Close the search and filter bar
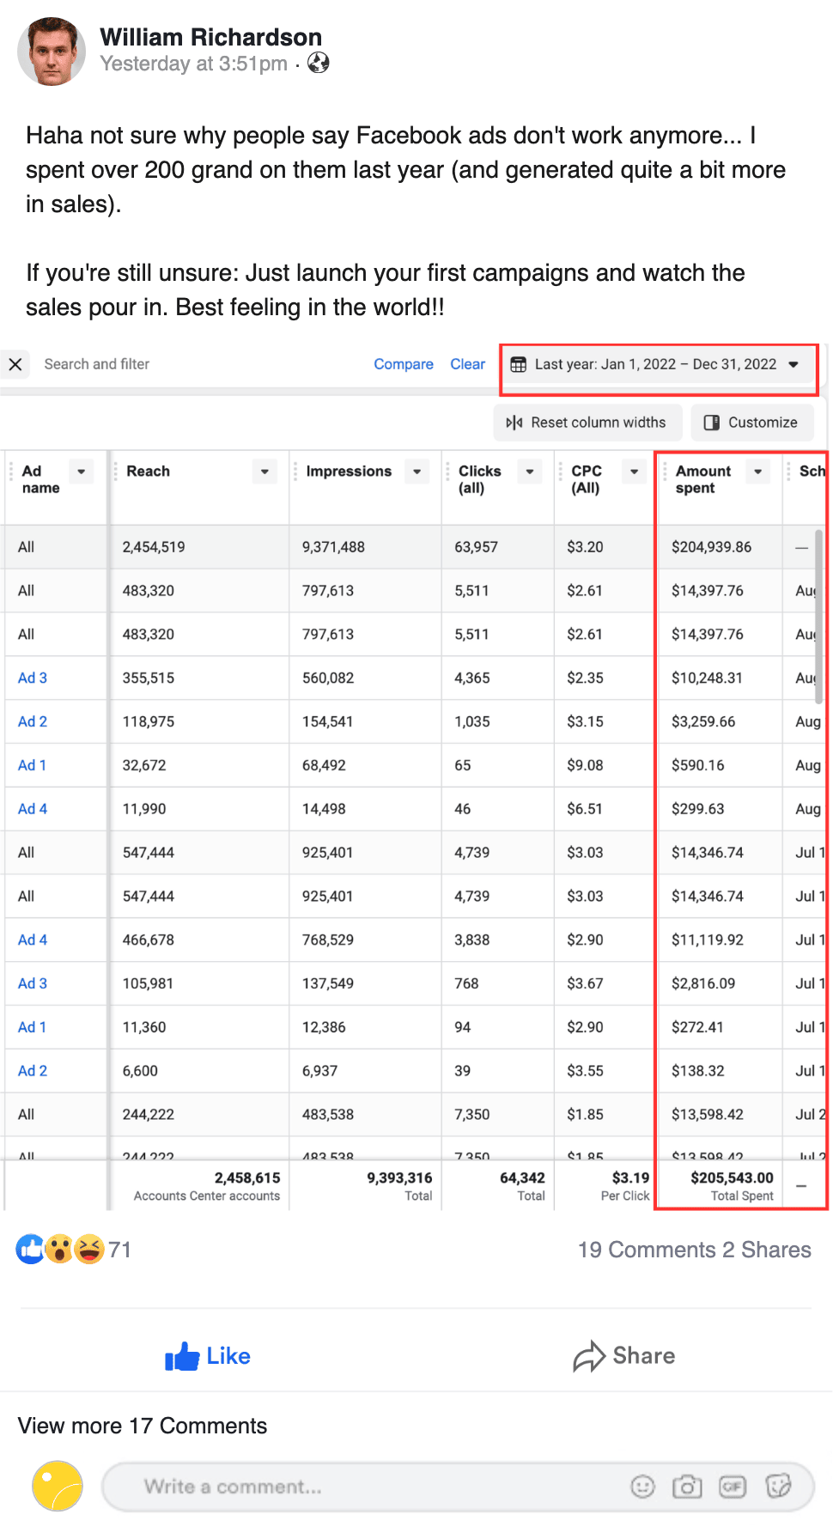 click(x=15, y=364)
